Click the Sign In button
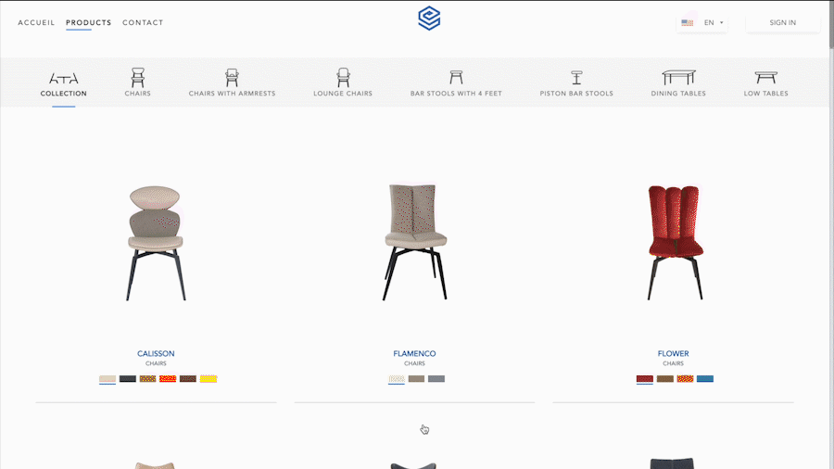The height and width of the screenshot is (469, 834). coord(783,23)
